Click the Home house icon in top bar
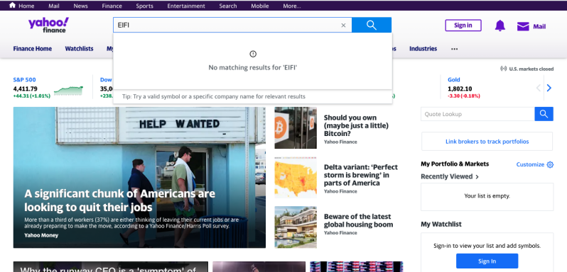The width and height of the screenshot is (567, 272). click(12, 5)
